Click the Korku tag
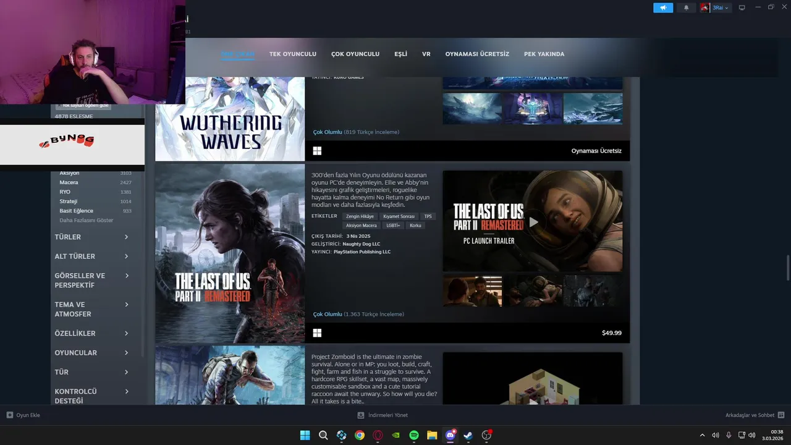Screen dimensions: 791x445 (415, 226)
